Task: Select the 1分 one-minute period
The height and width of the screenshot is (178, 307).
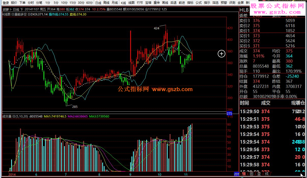Action: click(48, 3)
